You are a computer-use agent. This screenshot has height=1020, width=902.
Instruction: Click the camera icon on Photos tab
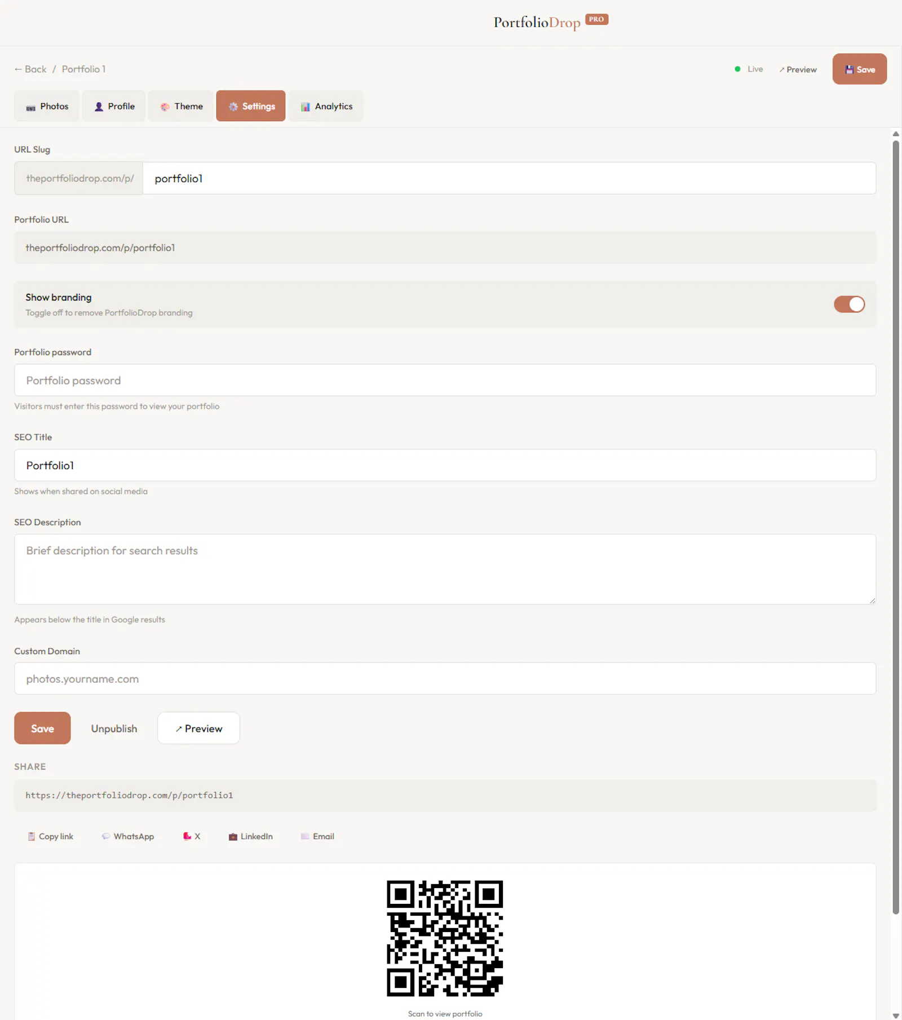pyautogui.click(x=31, y=107)
